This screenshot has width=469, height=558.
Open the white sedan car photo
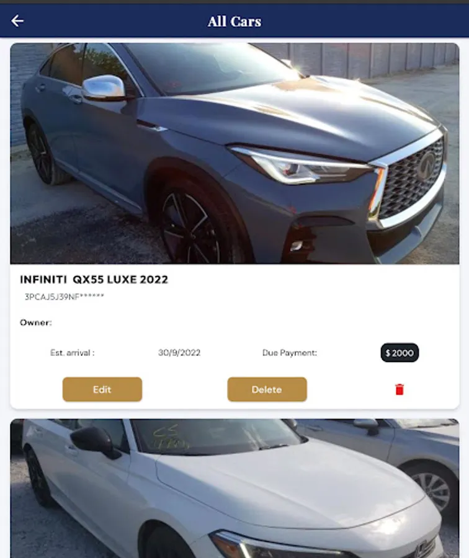234,489
